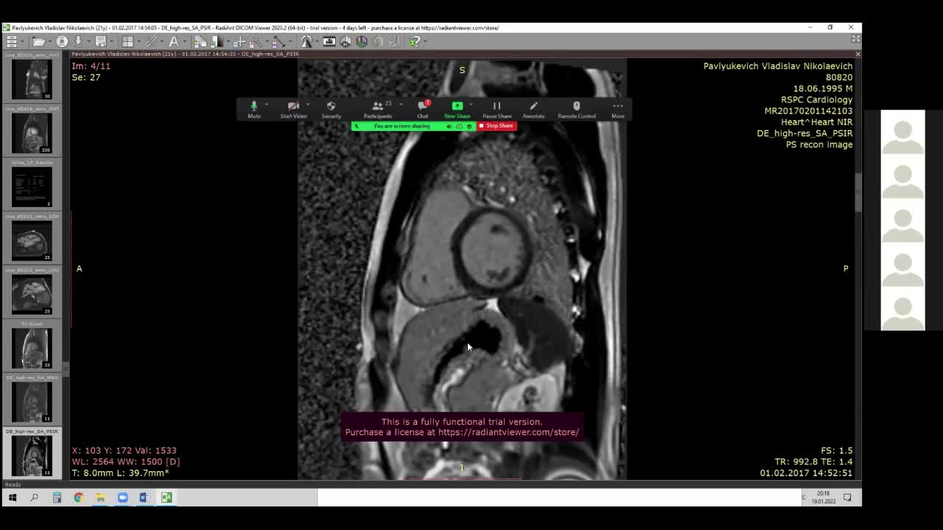Open the notification center icon

click(x=847, y=498)
